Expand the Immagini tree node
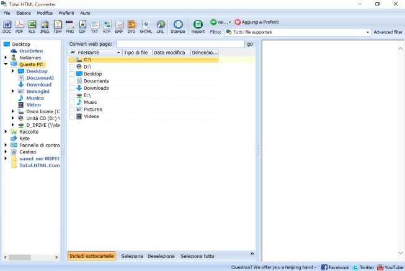This screenshot has width=405, height=271. coord(13,91)
